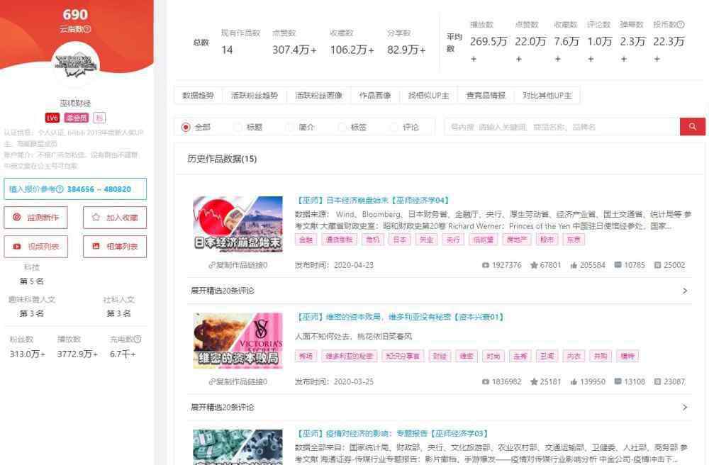Click the play-count icon beside 1927376
Image resolution: width=709 pixels, height=465 pixels.
coord(486,265)
